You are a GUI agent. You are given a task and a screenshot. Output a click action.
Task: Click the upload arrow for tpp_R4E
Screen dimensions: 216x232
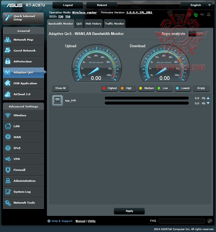[x=208, y=98]
